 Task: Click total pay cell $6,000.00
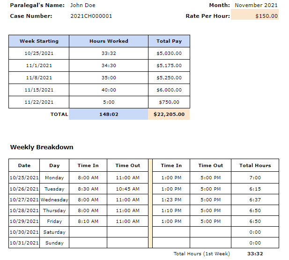click(x=169, y=90)
